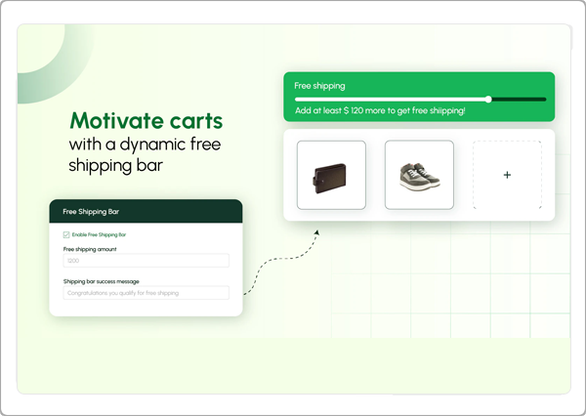Click the 'Enable Free Shipping Bar' label text
This screenshot has width=586, height=416.
tap(99, 234)
